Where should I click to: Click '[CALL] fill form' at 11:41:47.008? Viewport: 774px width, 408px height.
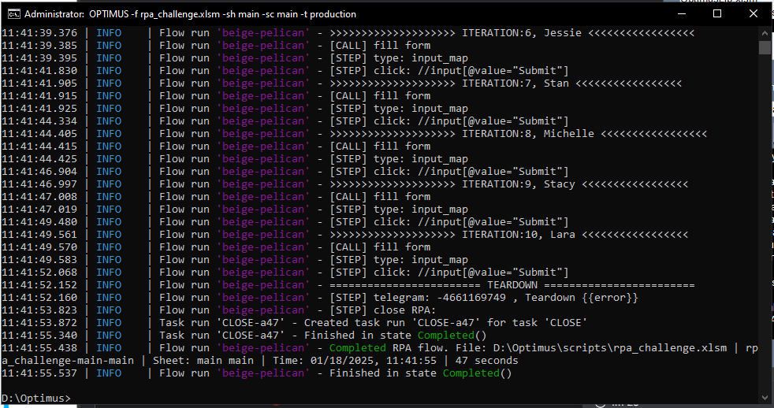coord(380,197)
